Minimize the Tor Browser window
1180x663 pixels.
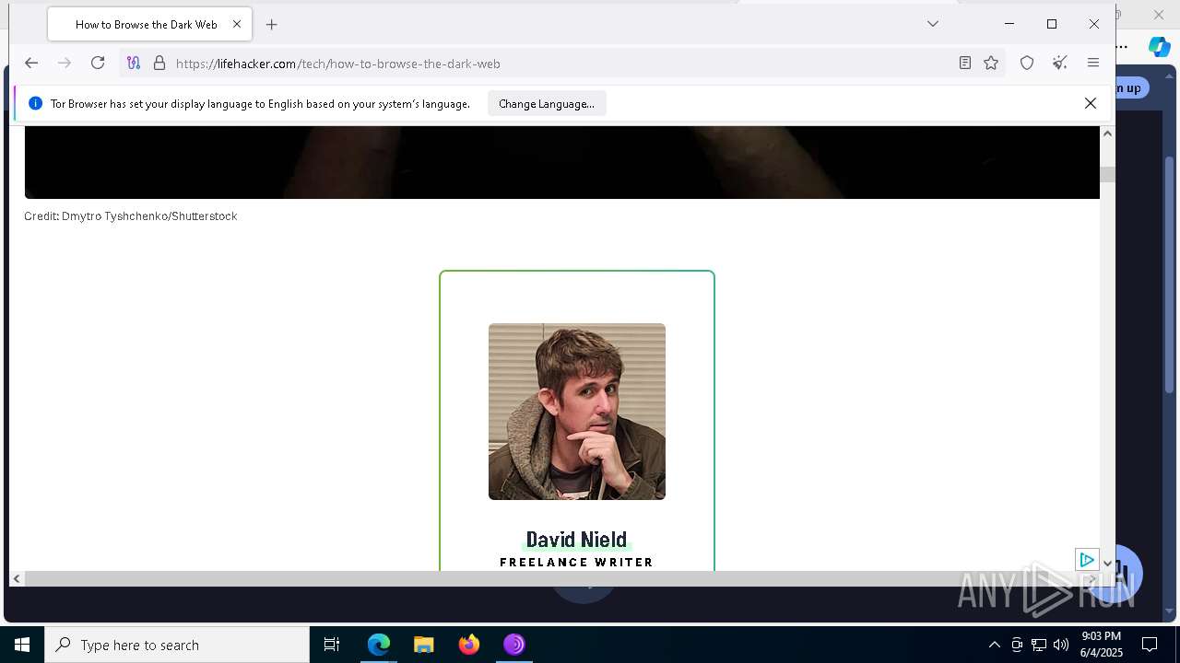(1009, 24)
